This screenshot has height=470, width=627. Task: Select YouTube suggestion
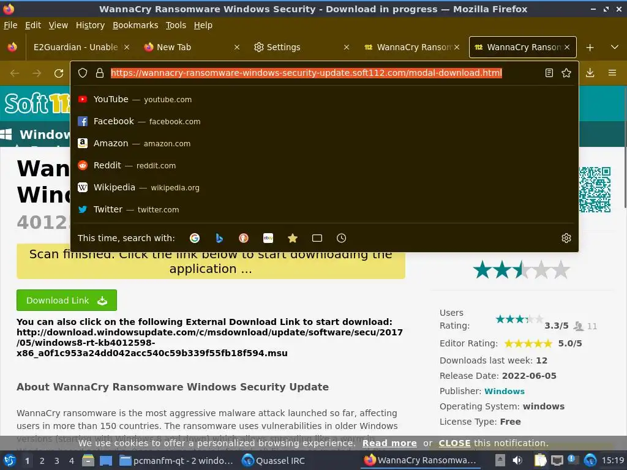tap(324, 99)
